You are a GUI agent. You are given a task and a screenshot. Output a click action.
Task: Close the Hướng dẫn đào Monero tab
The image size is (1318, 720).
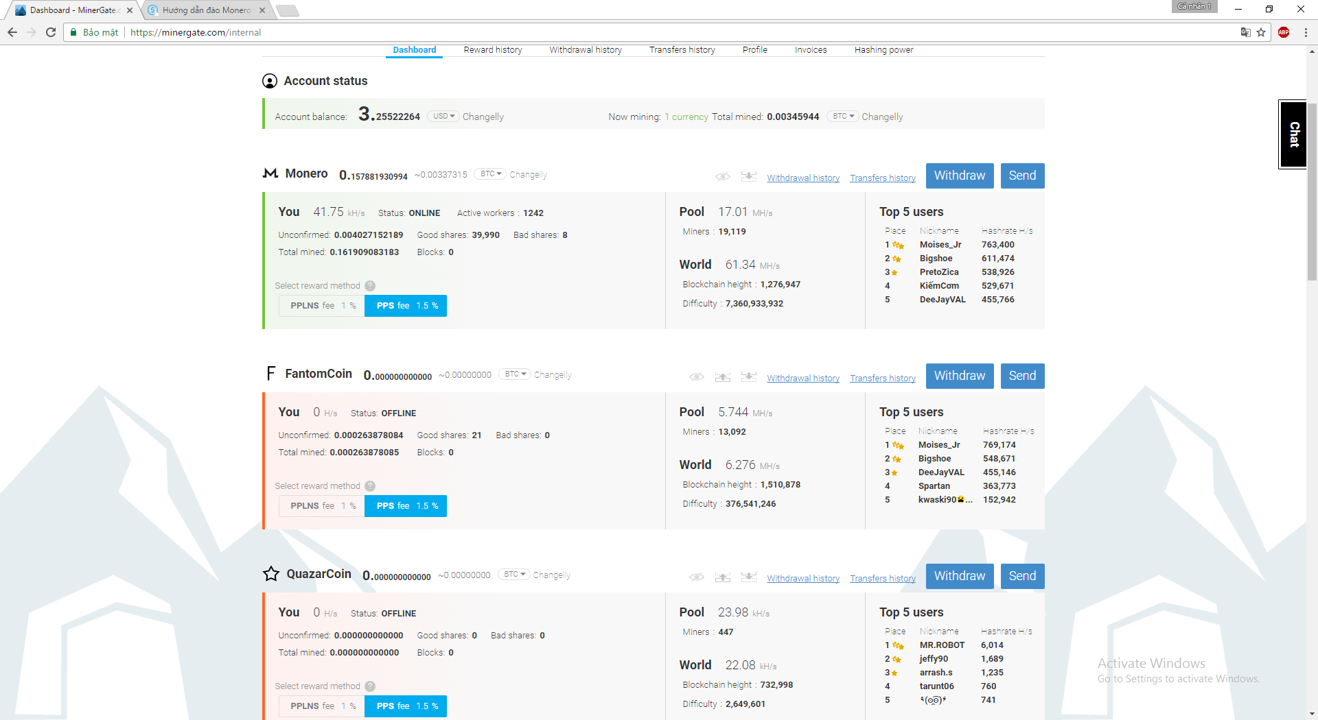tap(262, 10)
